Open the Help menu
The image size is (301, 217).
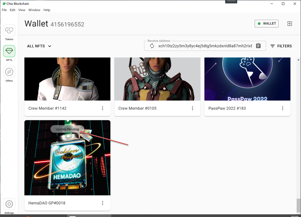click(47, 10)
